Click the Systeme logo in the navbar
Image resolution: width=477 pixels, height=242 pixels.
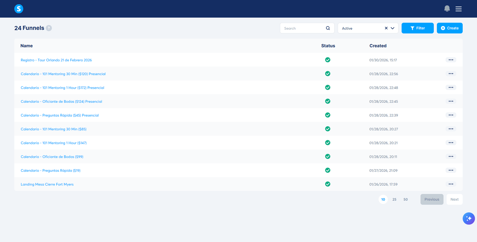[x=18, y=9]
